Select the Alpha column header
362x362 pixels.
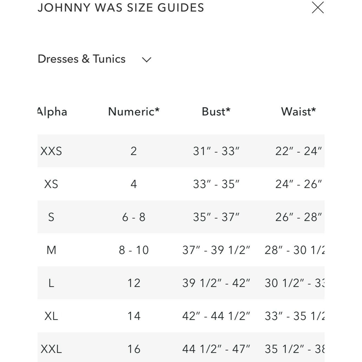pos(52,112)
